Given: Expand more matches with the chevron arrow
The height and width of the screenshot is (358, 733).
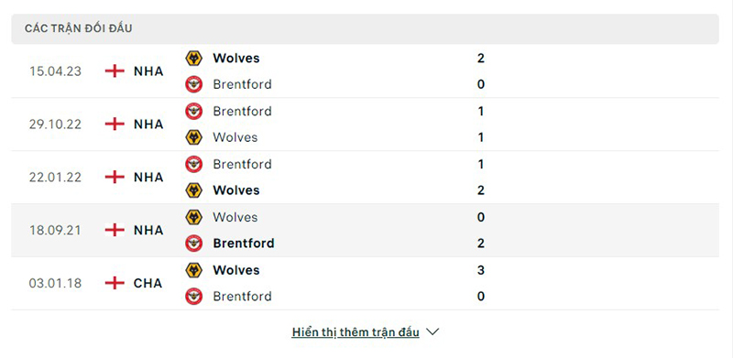Looking at the screenshot, I should click(432, 332).
